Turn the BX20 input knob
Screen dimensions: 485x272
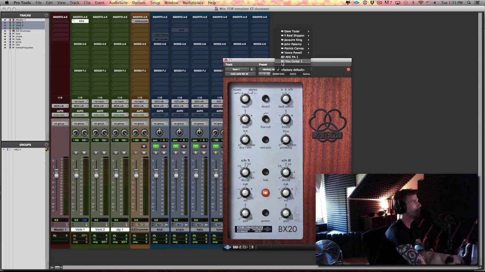tap(245, 99)
